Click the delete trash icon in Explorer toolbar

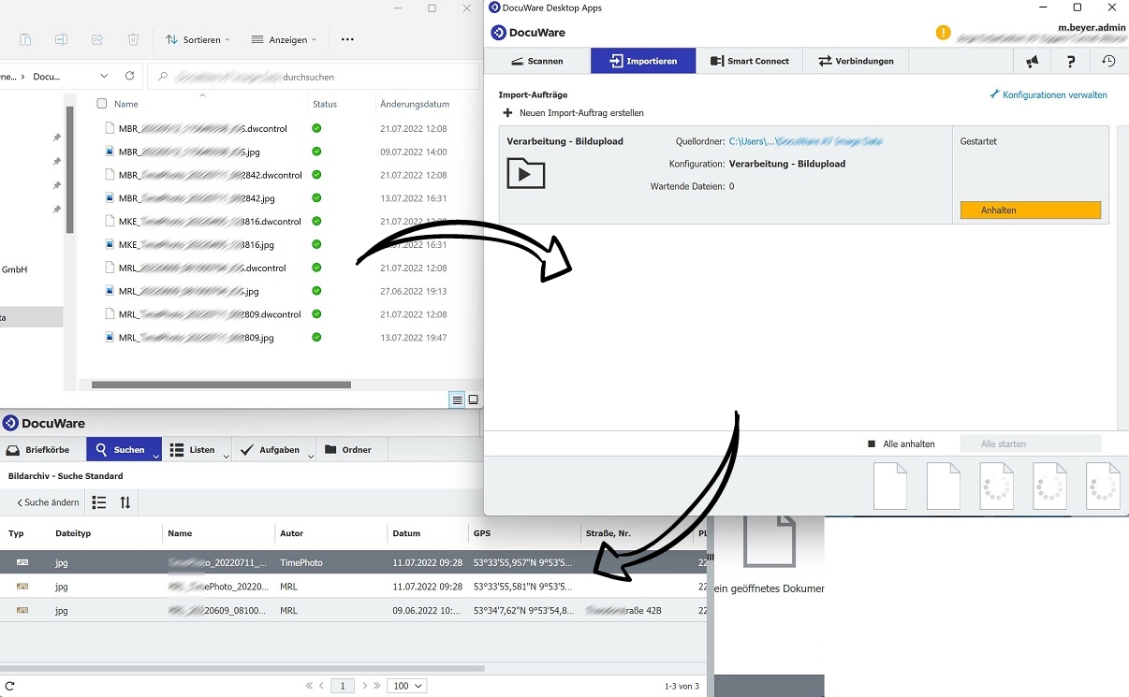click(133, 39)
